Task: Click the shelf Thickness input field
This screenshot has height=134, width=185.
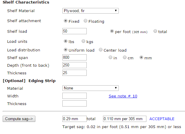Action: (x=75, y=73)
